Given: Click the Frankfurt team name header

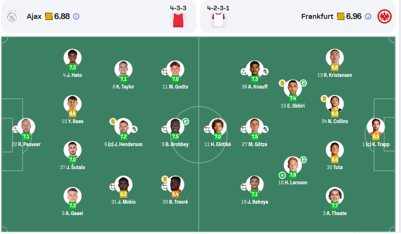Looking at the screenshot, I should 317,17.
